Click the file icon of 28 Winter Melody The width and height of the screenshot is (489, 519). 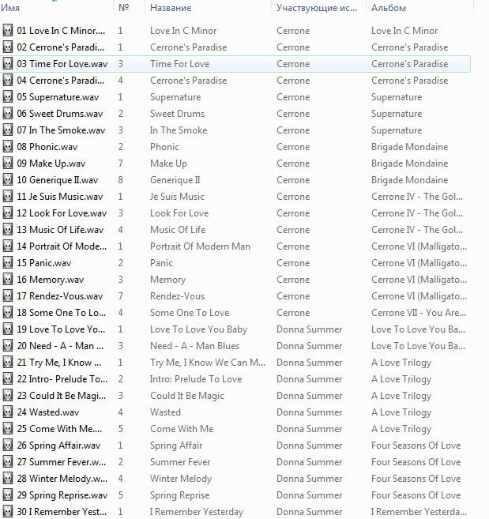pyautogui.click(x=8, y=478)
